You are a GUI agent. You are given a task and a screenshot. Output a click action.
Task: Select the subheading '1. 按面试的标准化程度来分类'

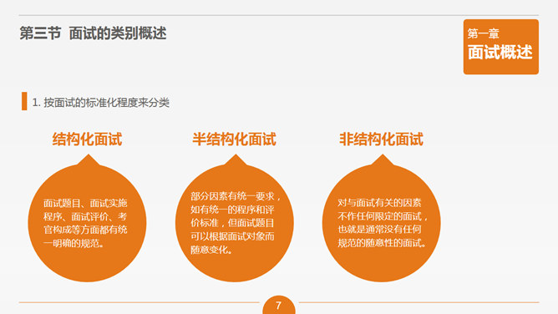[101, 103]
